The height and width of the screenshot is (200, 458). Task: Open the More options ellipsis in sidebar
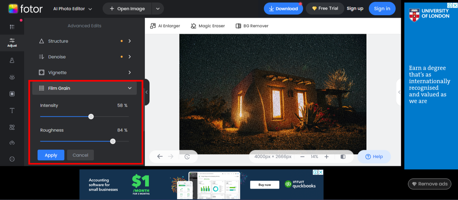12,159
